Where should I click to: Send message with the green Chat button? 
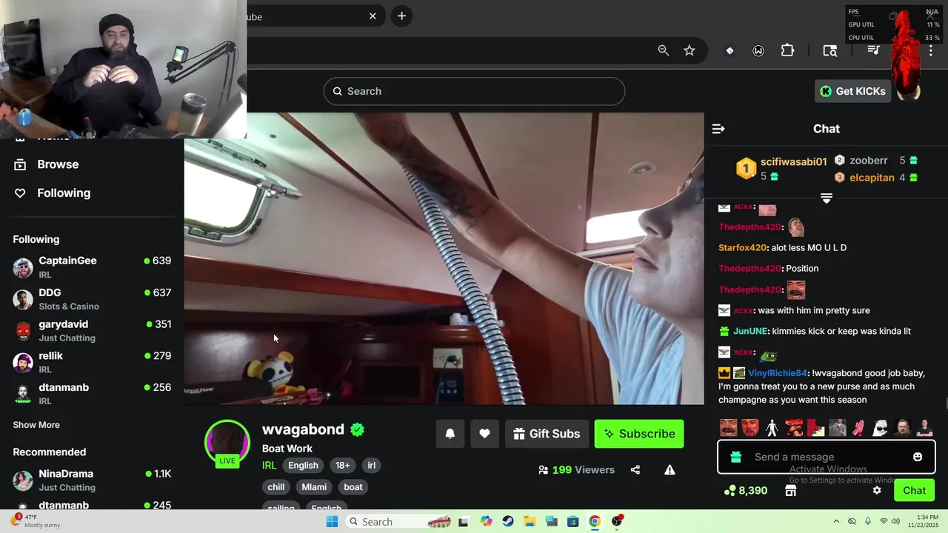point(914,490)
